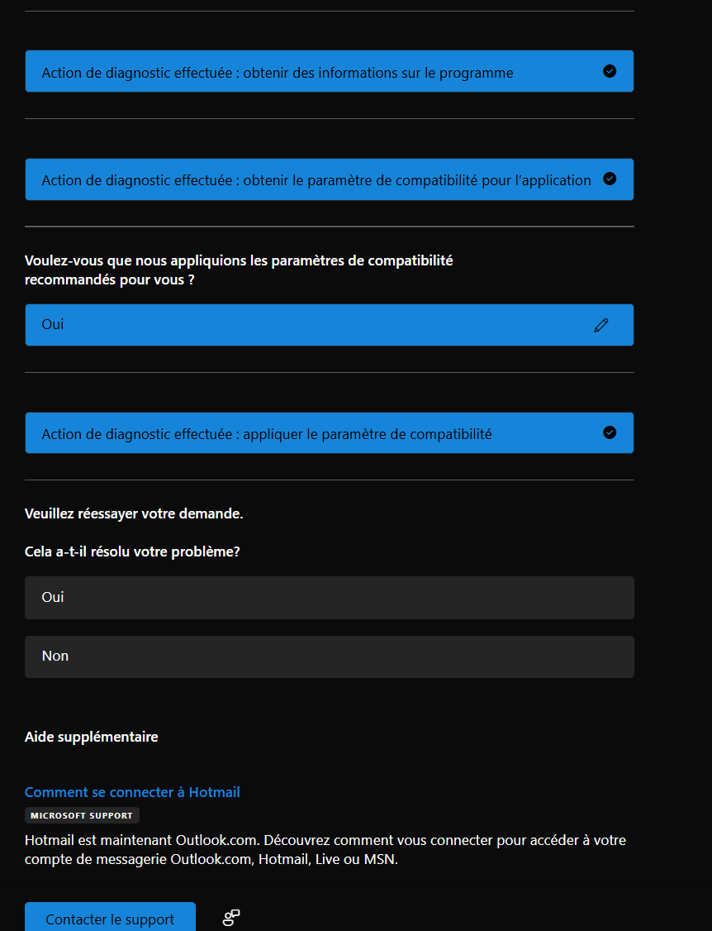712x931 pixels.
Task: Click separator line above first diagnostic action
Action: pyautogui.click(x=329, y=12)
